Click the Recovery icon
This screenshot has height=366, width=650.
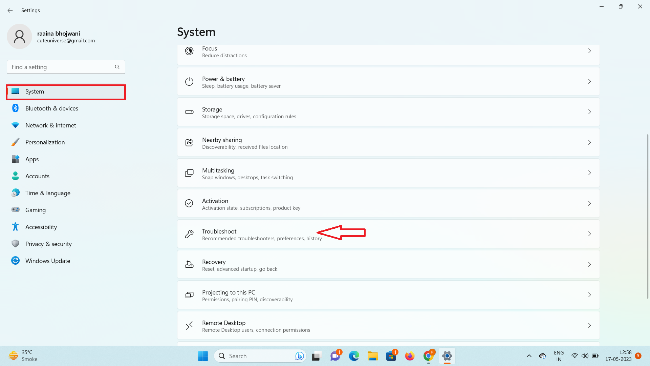(189, 264)
